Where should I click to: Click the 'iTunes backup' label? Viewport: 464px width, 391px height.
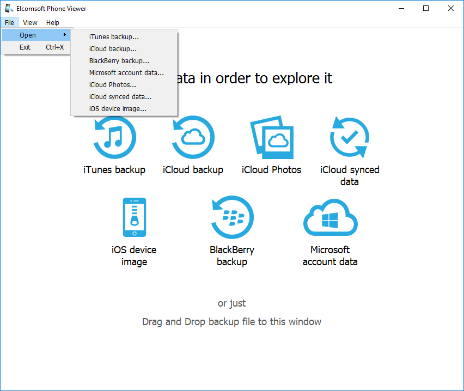click(x=114, y=170)
